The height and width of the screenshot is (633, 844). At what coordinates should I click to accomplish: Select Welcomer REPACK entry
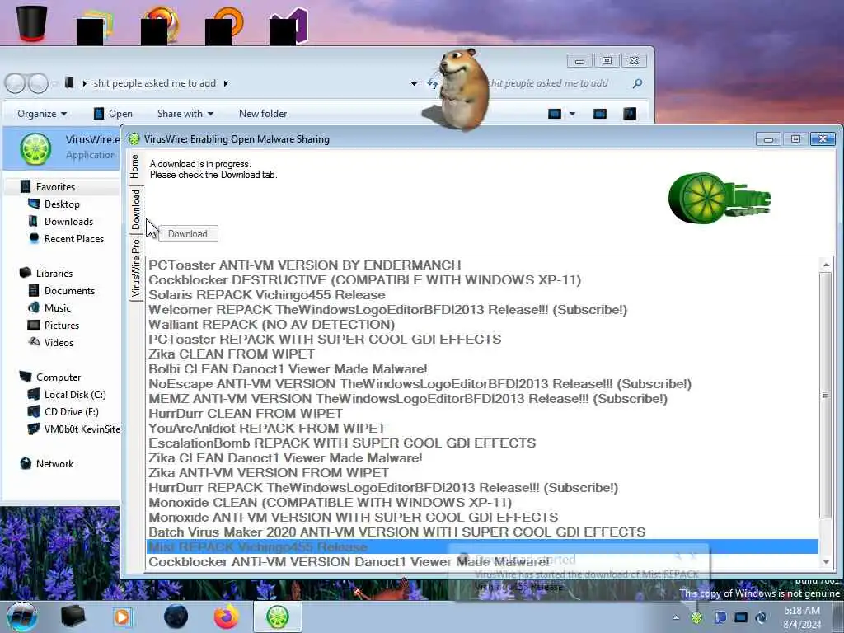pos(483,310)
